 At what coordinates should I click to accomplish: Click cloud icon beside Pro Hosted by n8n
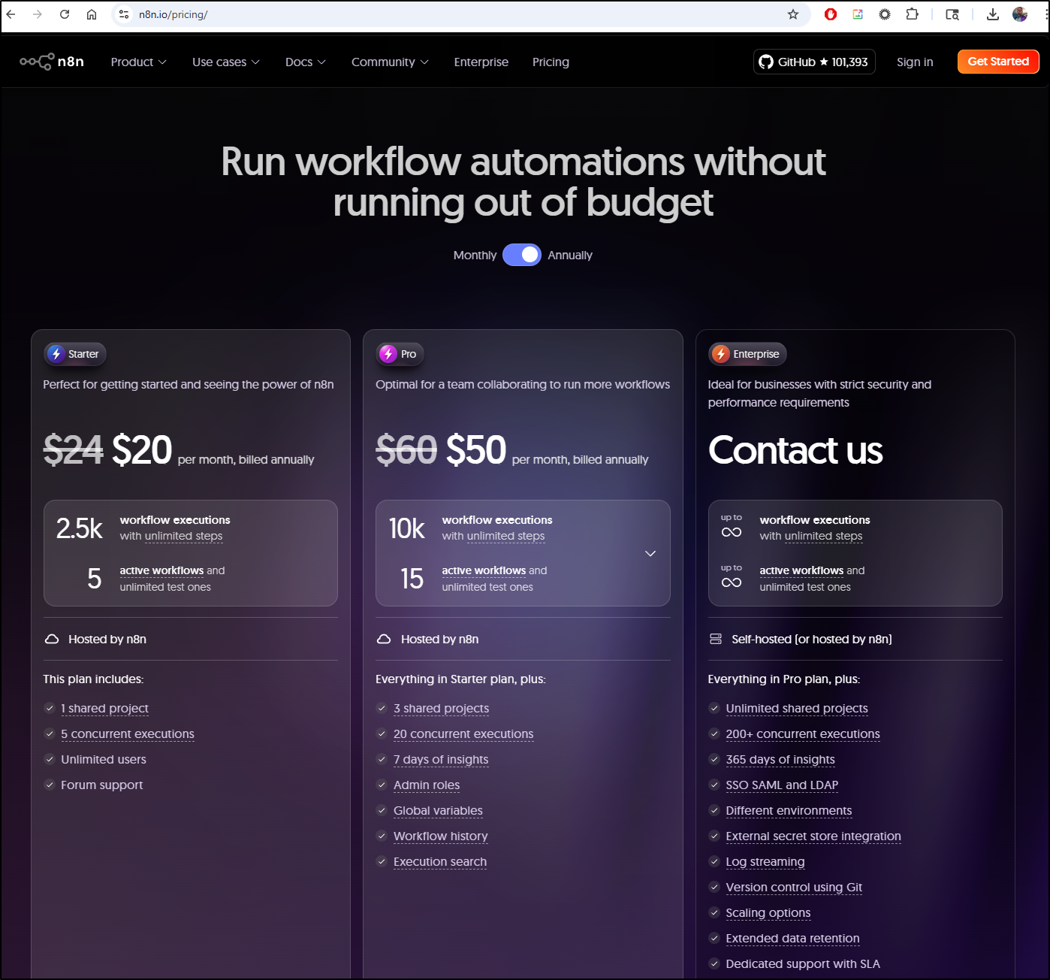point(384,640)
